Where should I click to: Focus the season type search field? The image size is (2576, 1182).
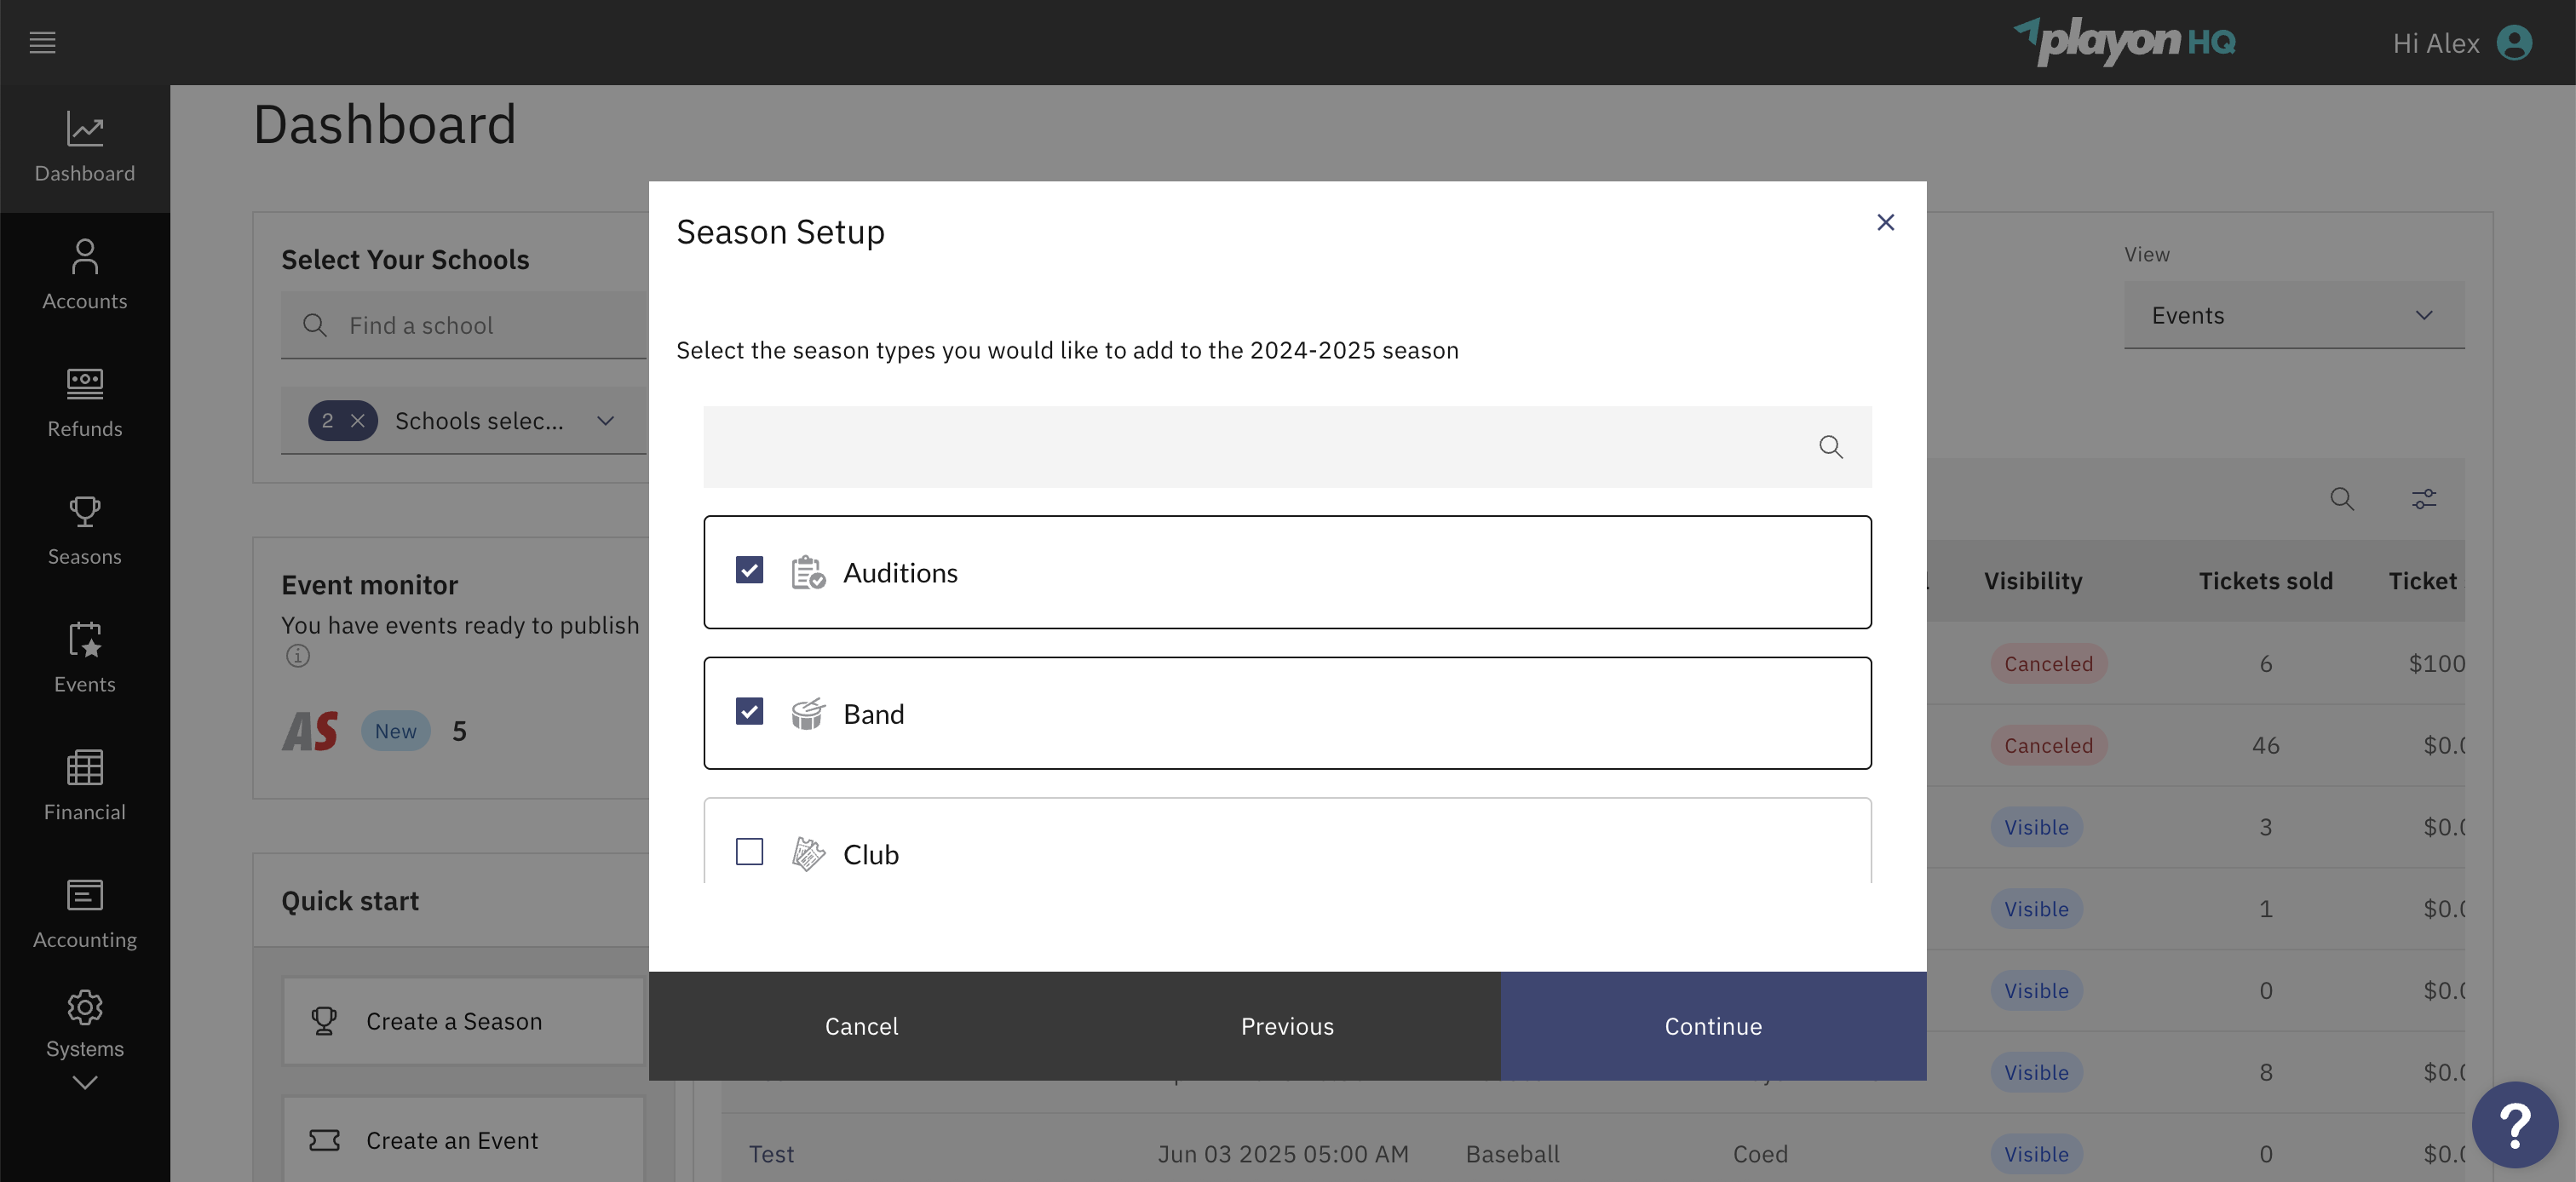(1287, 447)
